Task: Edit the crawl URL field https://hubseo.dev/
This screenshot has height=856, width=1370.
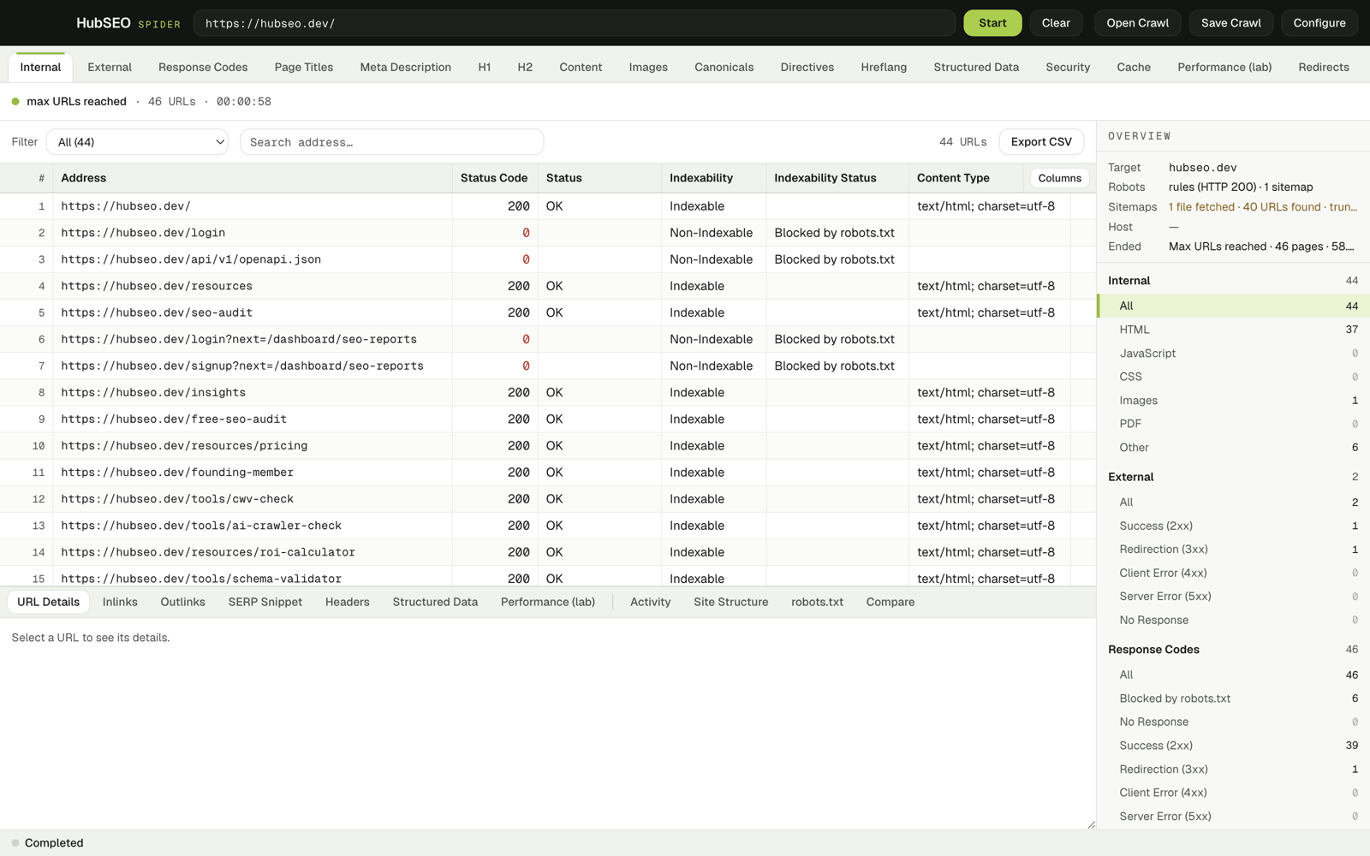Action: point(574,23)
